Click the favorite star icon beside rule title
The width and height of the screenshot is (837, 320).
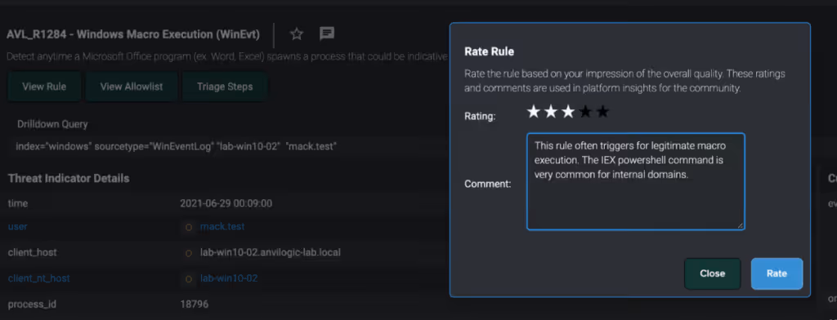[x=297, y=34]
